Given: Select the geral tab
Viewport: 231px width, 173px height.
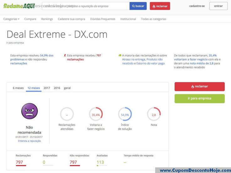Looking at the screenshot, I should [x=67, y=88].
